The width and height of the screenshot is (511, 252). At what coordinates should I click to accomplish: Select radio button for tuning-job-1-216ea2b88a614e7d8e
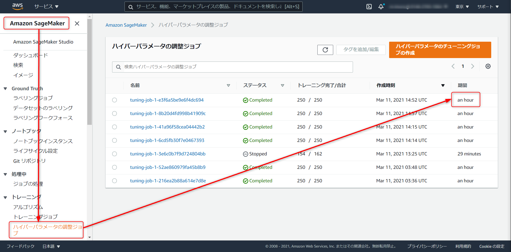click(114, 181)
